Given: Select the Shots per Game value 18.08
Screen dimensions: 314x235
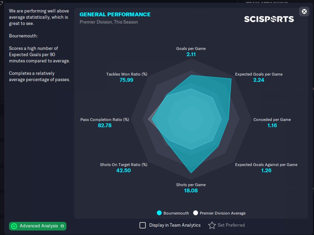Looking at the screenshot, I should click(191, 191).
